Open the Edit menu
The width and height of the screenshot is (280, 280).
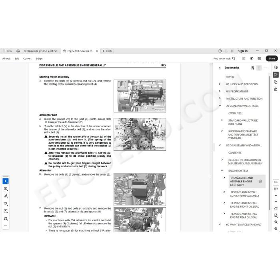[x=17, y=58]
